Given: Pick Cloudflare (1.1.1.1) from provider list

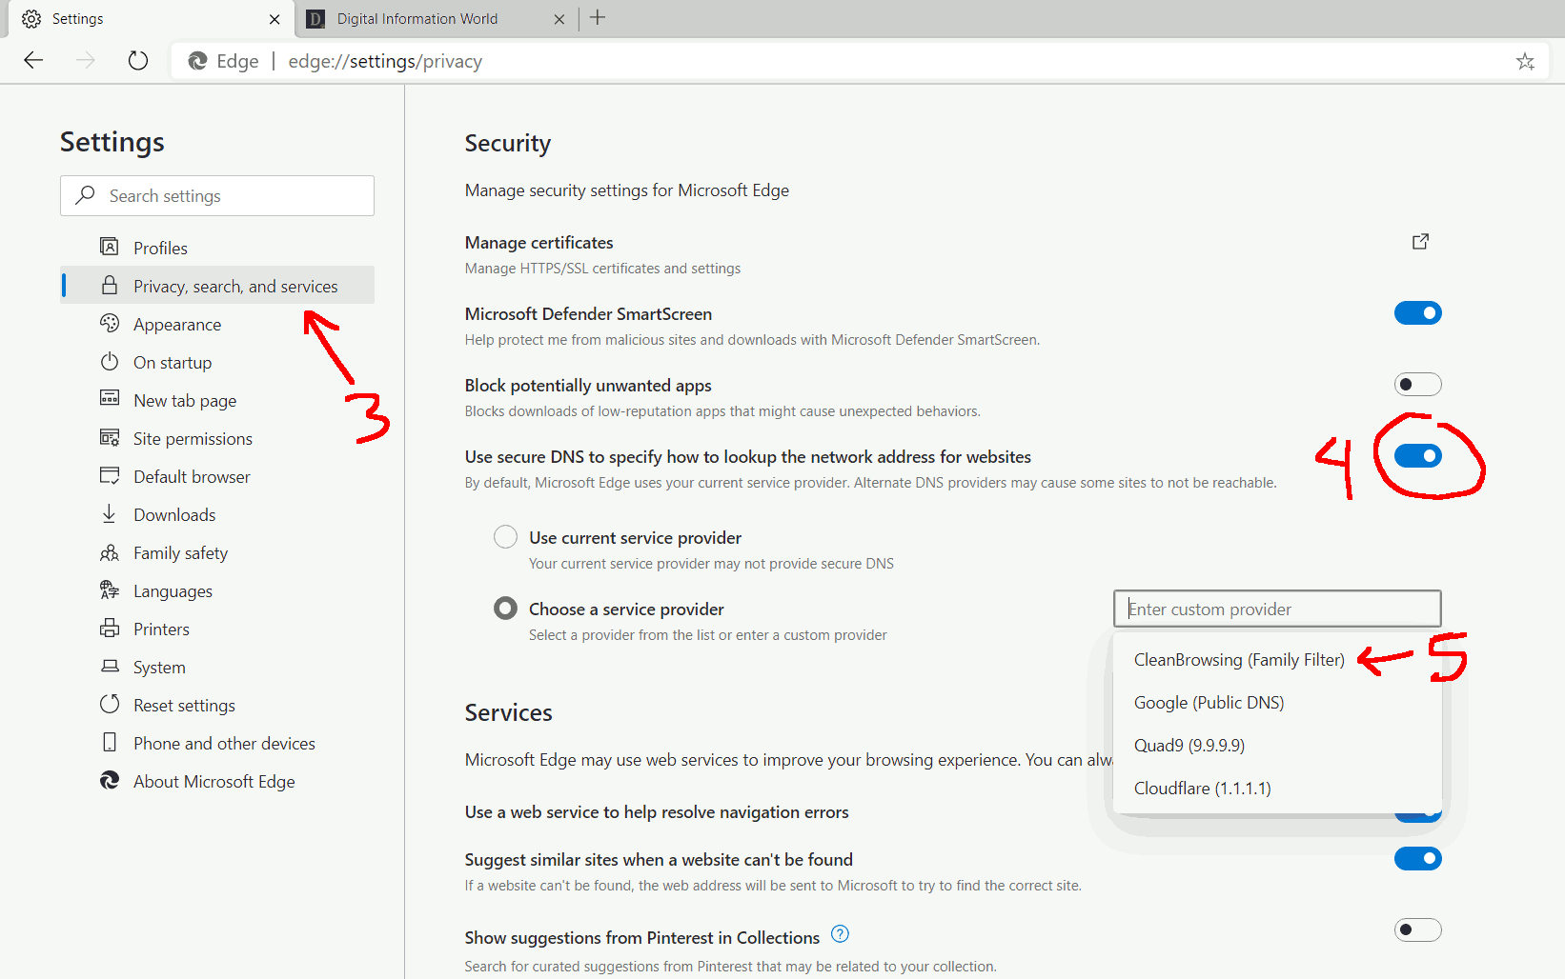Looking at the screenshot, I should [x=1202, y=789].
